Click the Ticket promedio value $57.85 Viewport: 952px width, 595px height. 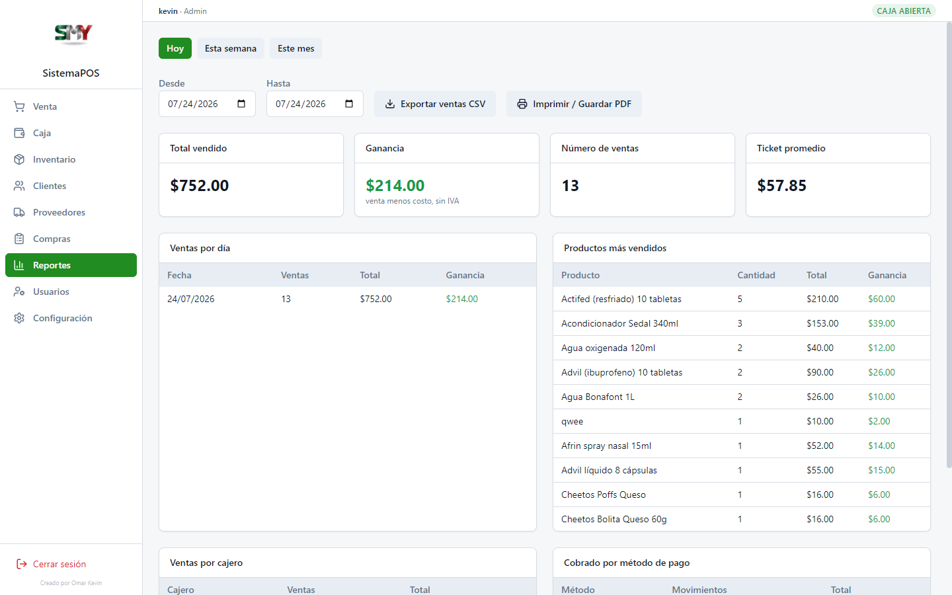[782, 186]
